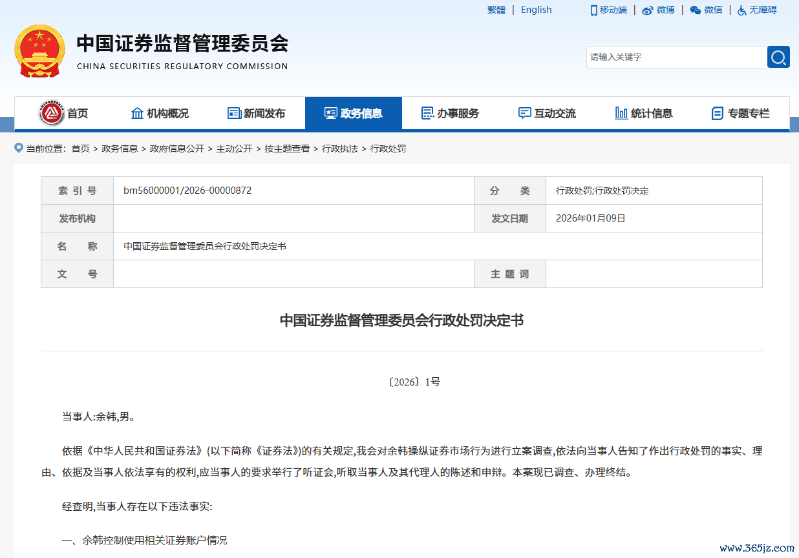Screen dimensions: 799x558
Task: Click the national emblem logo
Action: 40,51
